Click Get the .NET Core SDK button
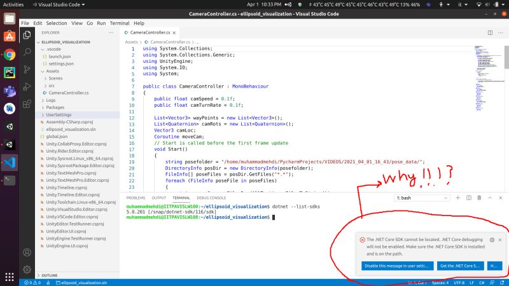509x286 pixels. [x=460, y=266]
